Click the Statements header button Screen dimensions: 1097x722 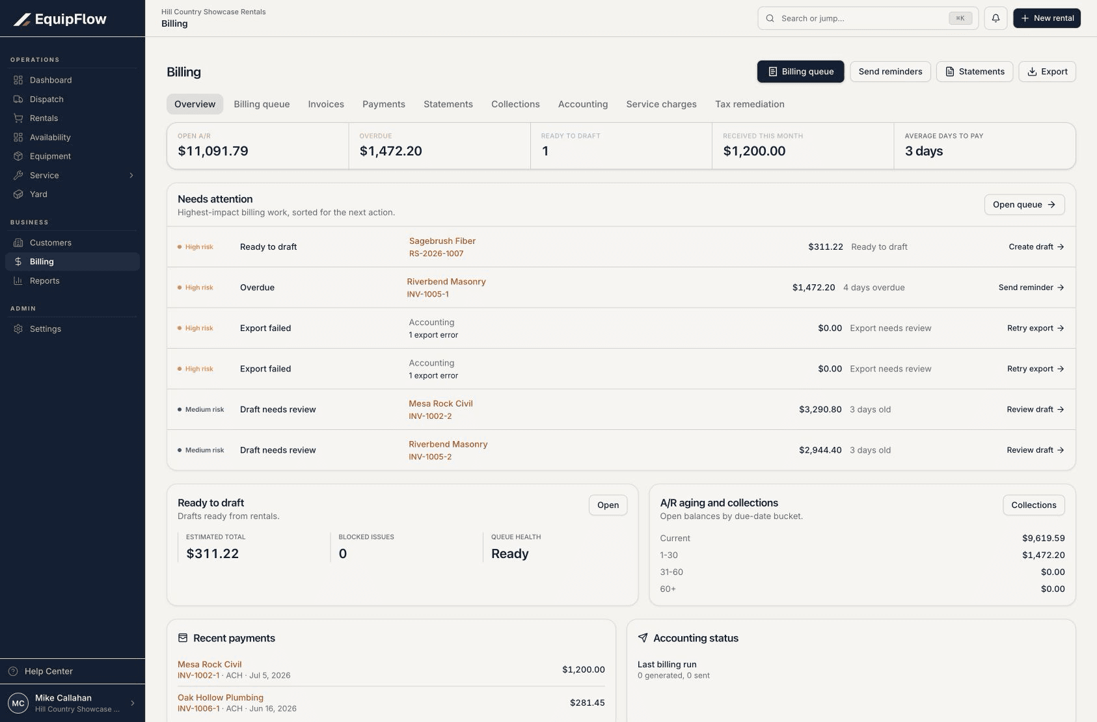coord(975,72)
